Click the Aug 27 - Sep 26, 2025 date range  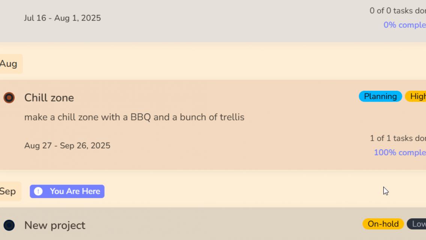67,145
